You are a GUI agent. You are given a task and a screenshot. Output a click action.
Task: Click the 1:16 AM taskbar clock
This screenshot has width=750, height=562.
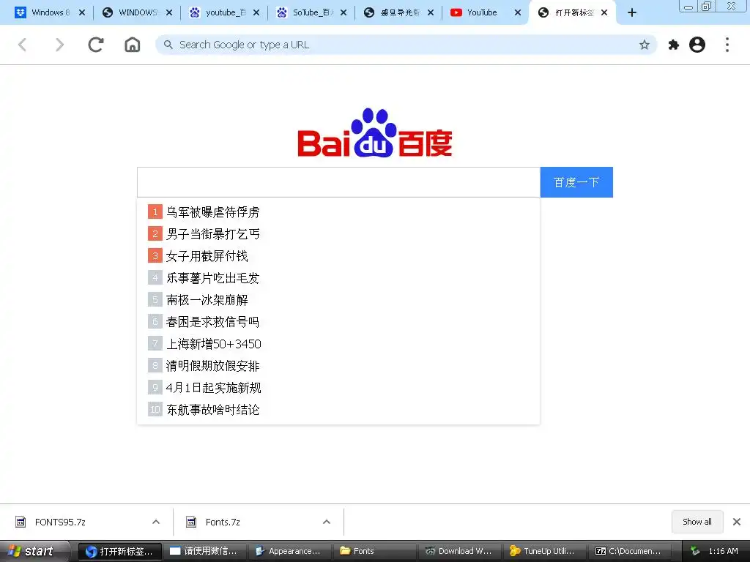(723, 551)
